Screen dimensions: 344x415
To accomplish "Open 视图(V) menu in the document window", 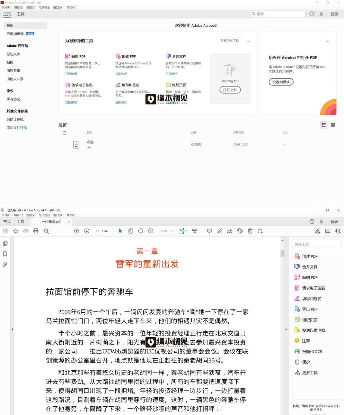I will pos(31,215).
